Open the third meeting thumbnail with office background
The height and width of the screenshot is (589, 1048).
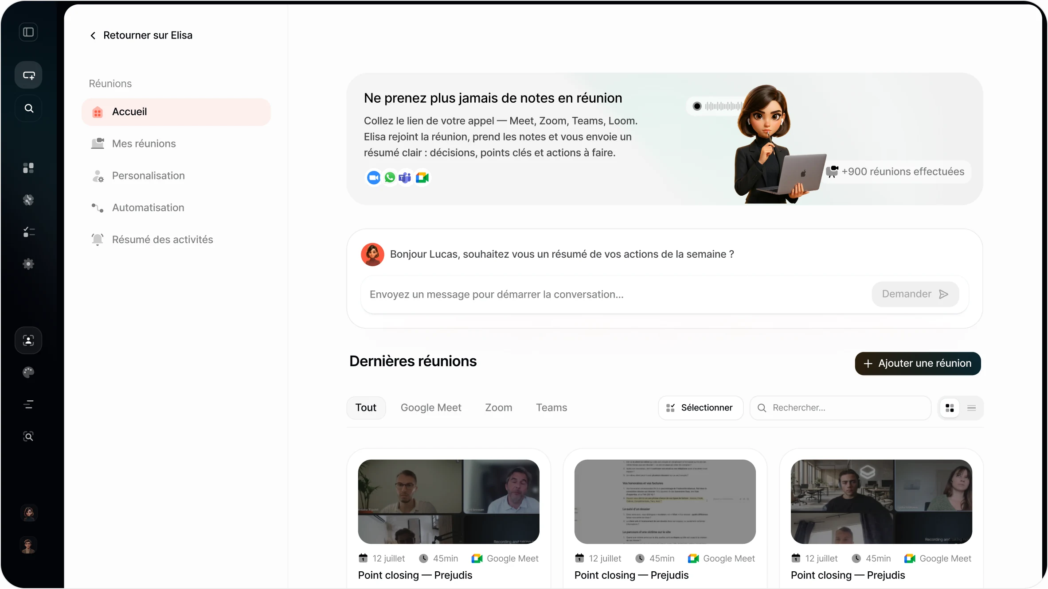point(881,502)
